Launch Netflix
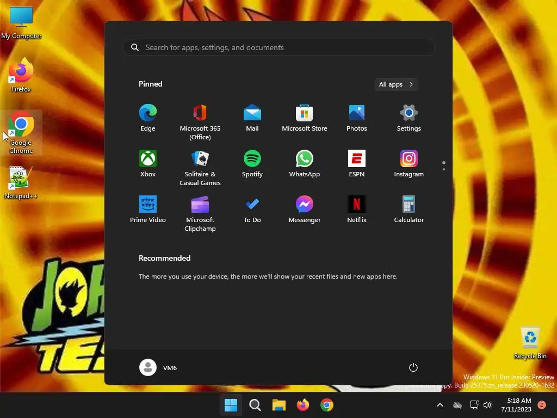Screen dimensions: 557x418 tap(357, 210)
